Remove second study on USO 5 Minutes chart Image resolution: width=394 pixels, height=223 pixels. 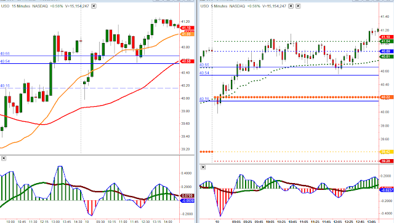point(298,6)
